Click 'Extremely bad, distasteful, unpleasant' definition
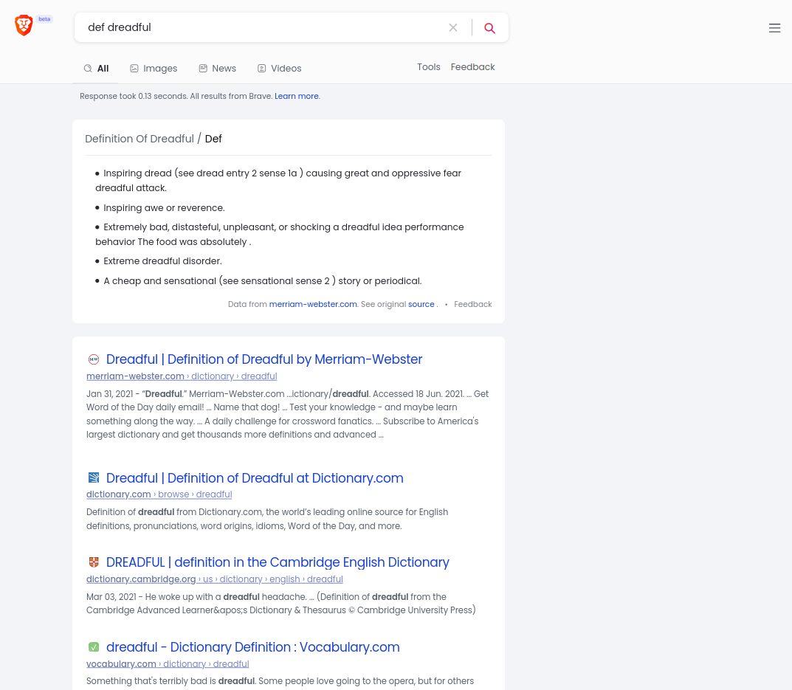The image size is (792, 690). (x=279, y=235)
